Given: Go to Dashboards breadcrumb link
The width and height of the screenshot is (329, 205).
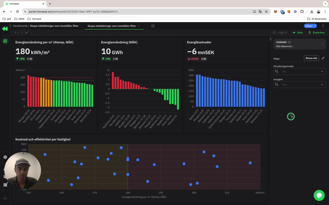Looking at the screenshot, I should [x=20, y=26].
